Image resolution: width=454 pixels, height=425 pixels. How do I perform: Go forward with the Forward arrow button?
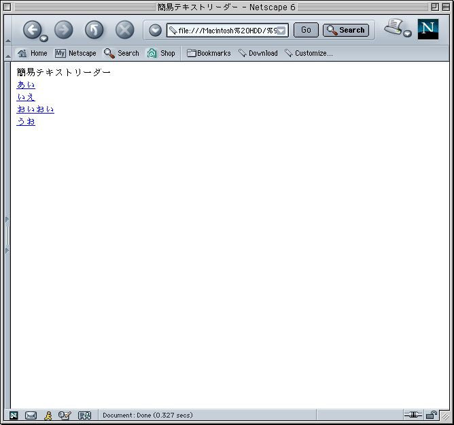pyautogui.click(x=63, y=29)
